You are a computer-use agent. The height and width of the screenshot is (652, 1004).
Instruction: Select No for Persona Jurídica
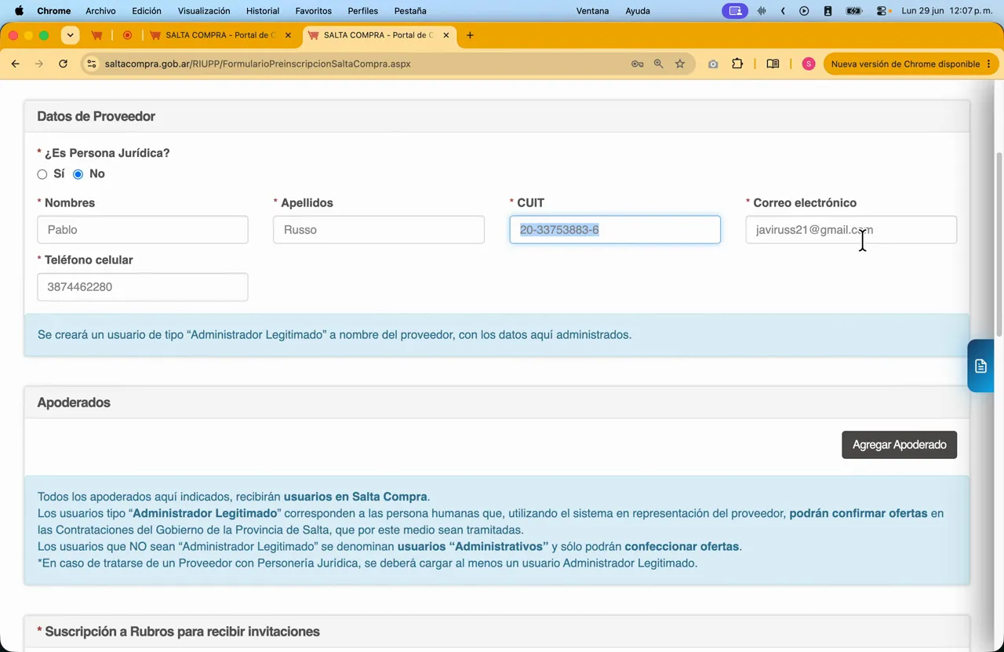pyautogui.click(x=78, y=174)
